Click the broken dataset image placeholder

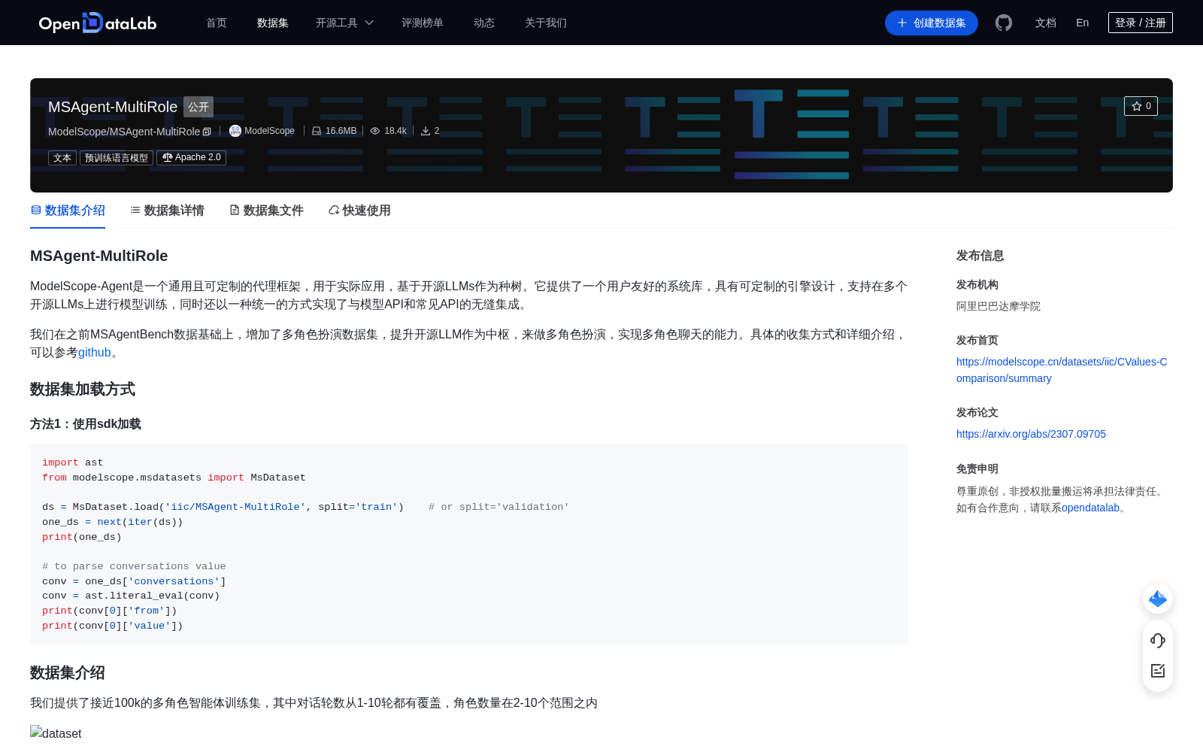(56, 732)
